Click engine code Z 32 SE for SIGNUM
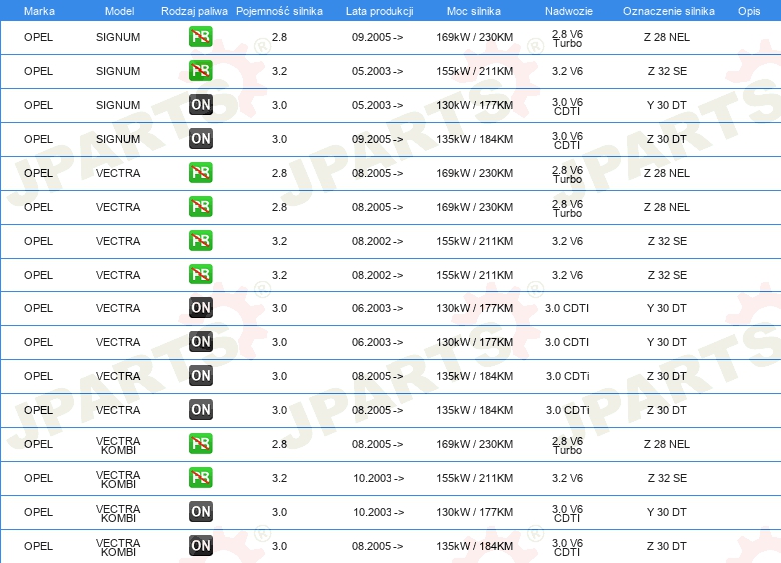 pos(667,71)
